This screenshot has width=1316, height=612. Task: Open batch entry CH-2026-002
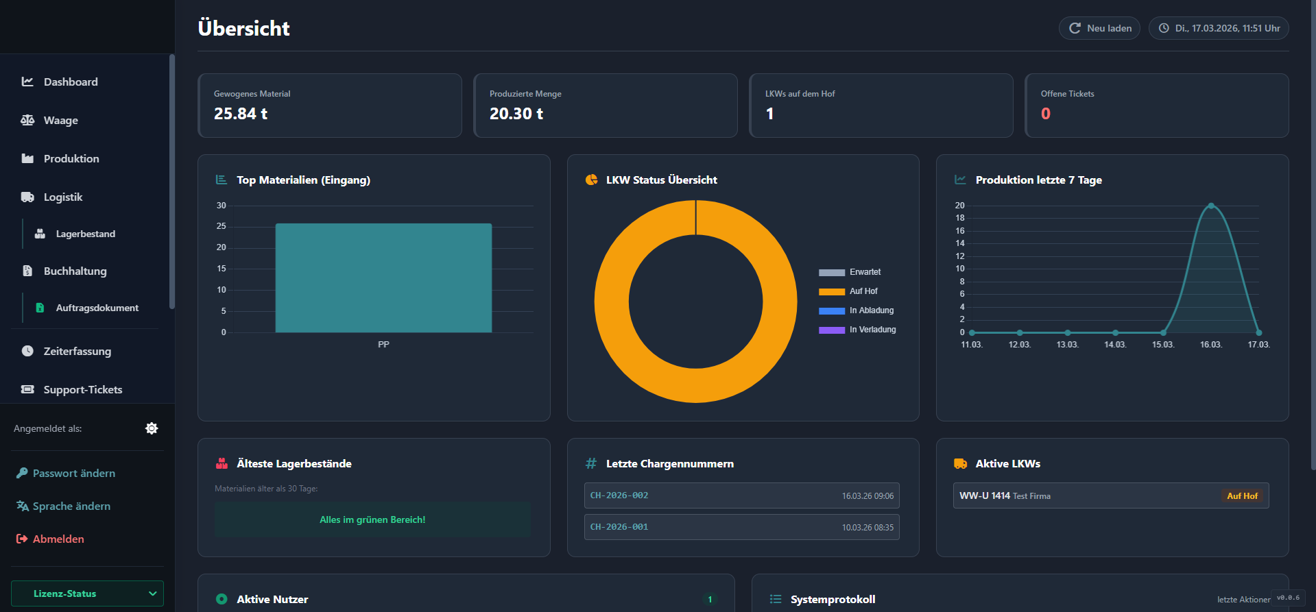click(741, 495)
